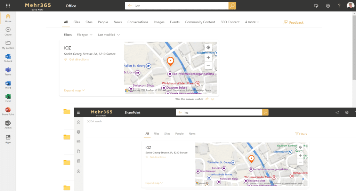
Task: Expand map in Office result card
Action: pos(74,90)
